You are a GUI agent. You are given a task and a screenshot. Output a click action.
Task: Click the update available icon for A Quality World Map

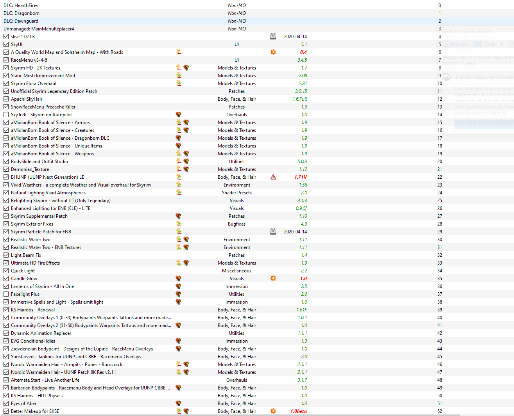click(x=273, y=52)
